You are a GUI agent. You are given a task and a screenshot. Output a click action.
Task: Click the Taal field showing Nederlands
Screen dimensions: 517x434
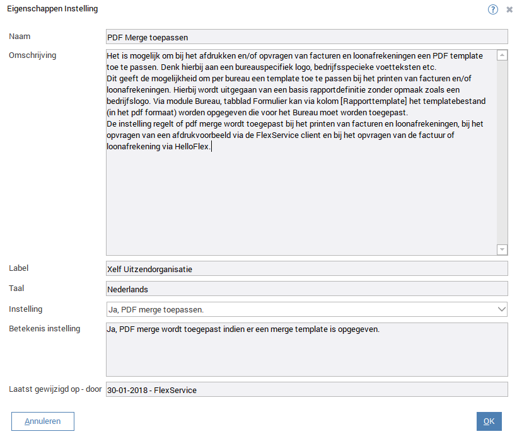(x=306, y=289)
